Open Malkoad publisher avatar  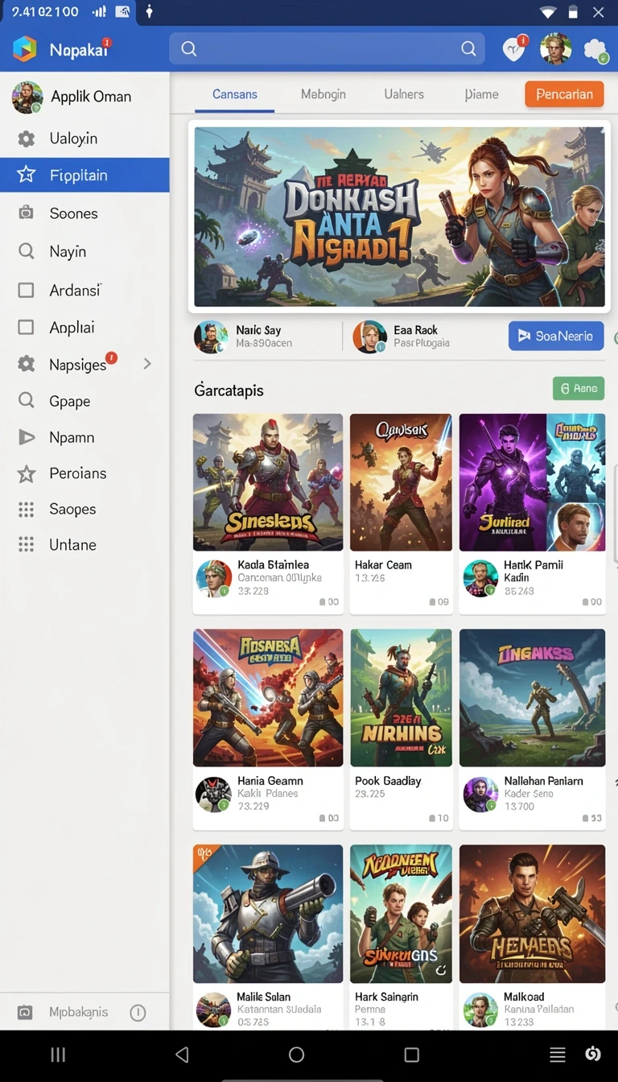pos(481,1010)
